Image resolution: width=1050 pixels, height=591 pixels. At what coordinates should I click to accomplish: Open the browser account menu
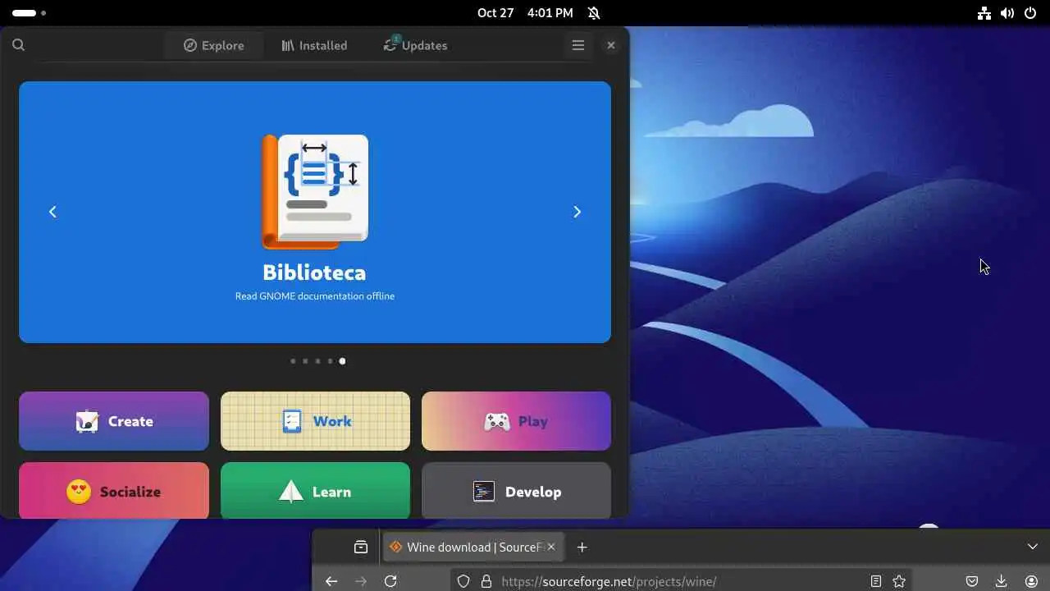(1031, 581)
